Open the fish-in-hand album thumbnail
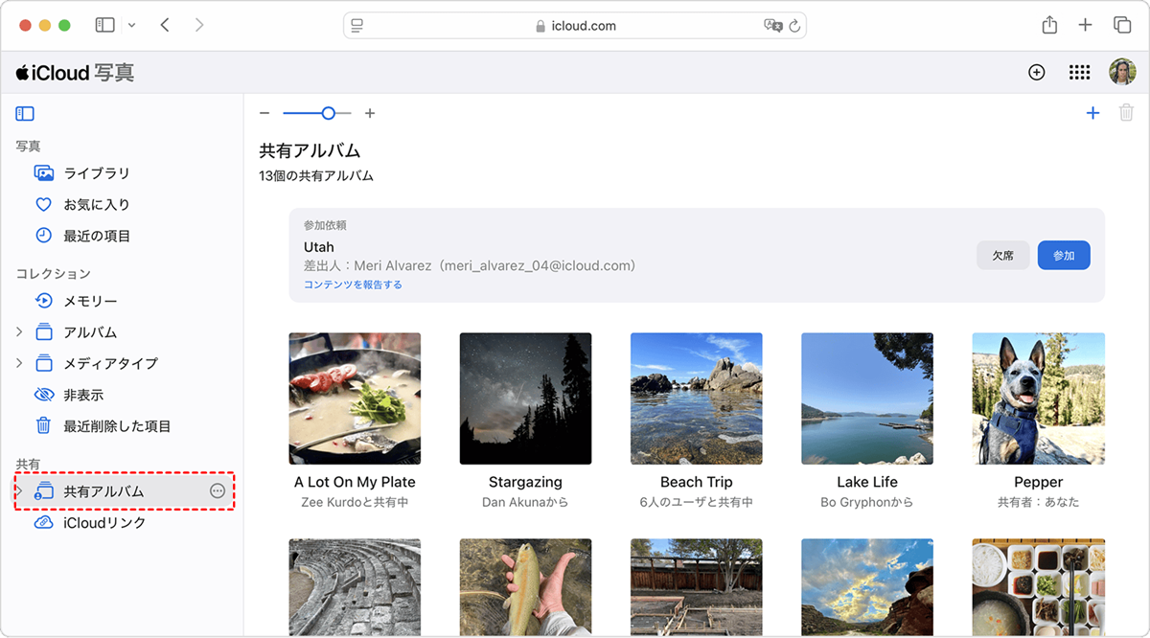The width and height of the screenshot is (1150, 638). pos(525,587)
